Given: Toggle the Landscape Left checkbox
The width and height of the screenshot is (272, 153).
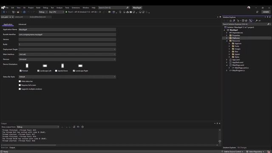Looking at the screenshot, I should click(x=38, y=71).
